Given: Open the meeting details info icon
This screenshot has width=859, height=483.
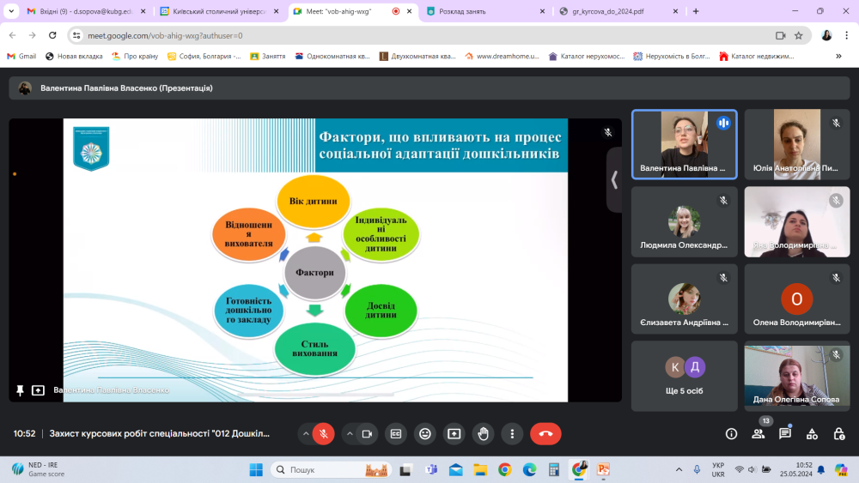Looking at the screenshot, I should tap(731, 434).
